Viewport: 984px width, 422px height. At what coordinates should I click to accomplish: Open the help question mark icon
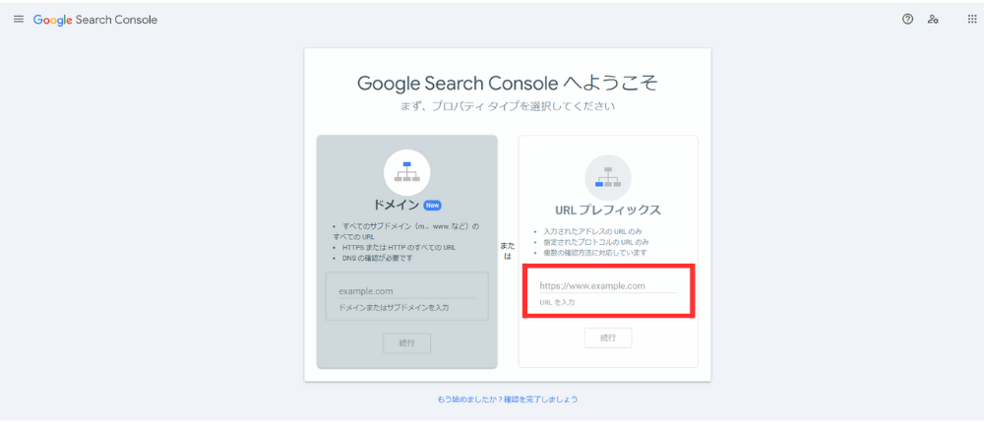[x=907, y=20]
